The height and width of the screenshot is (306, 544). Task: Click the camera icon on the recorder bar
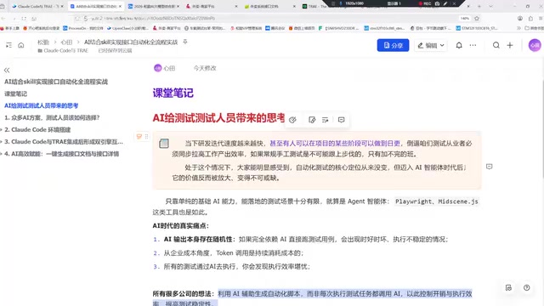tap(437, 3)
